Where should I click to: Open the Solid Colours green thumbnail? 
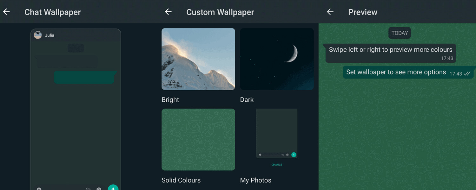pos(198,140)
